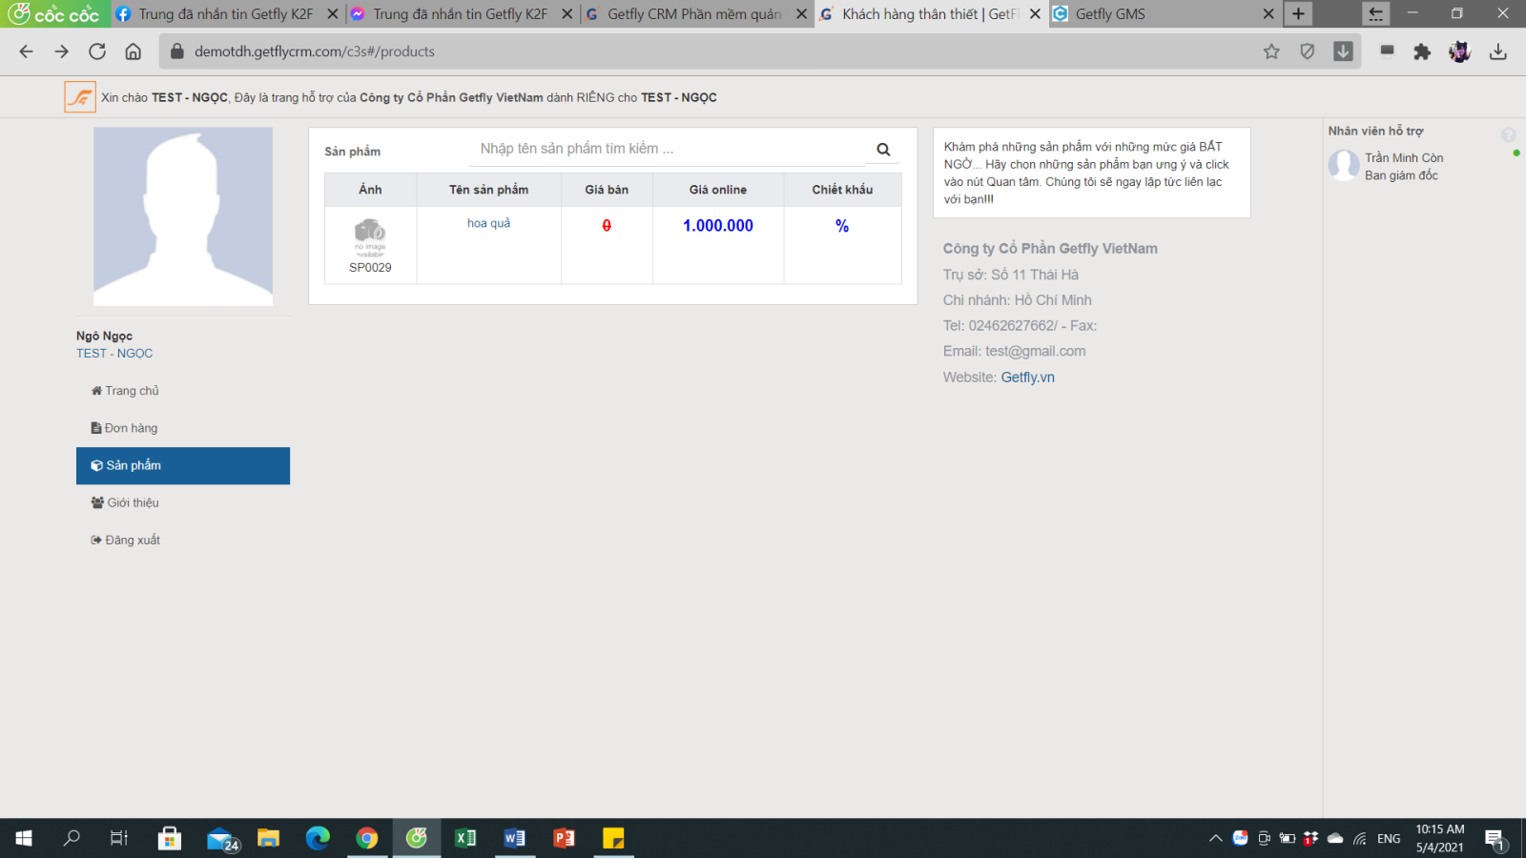The height and width of the screenshot is (858, 1526).
Task: Bookmark this page with the star icon
Action: (x=1271, y=51)
